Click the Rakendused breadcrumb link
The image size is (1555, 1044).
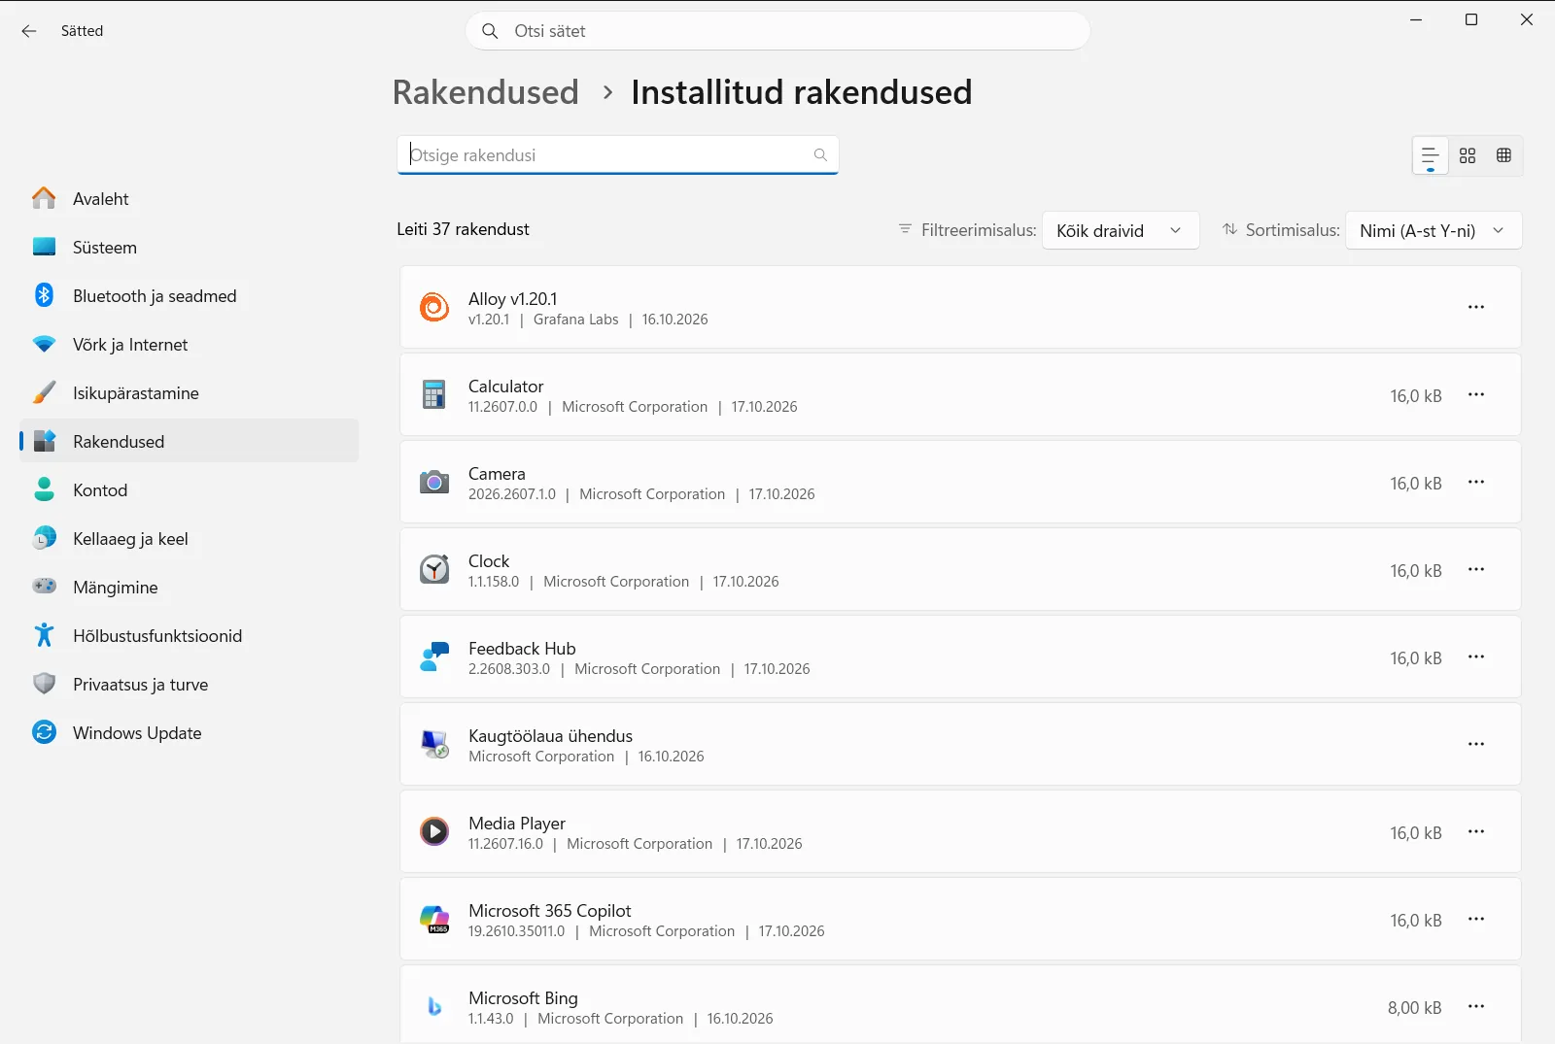[x=486, y=92]
